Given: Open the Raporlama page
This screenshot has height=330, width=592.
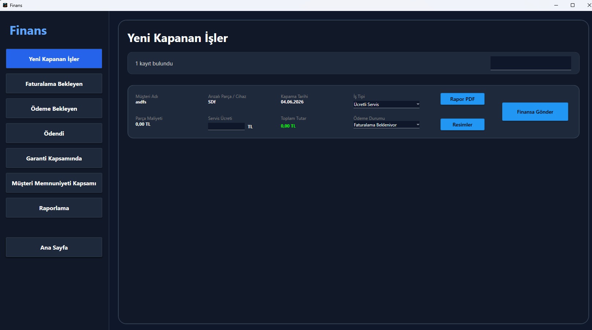Looking at the screenshot, I should (54, 208).
